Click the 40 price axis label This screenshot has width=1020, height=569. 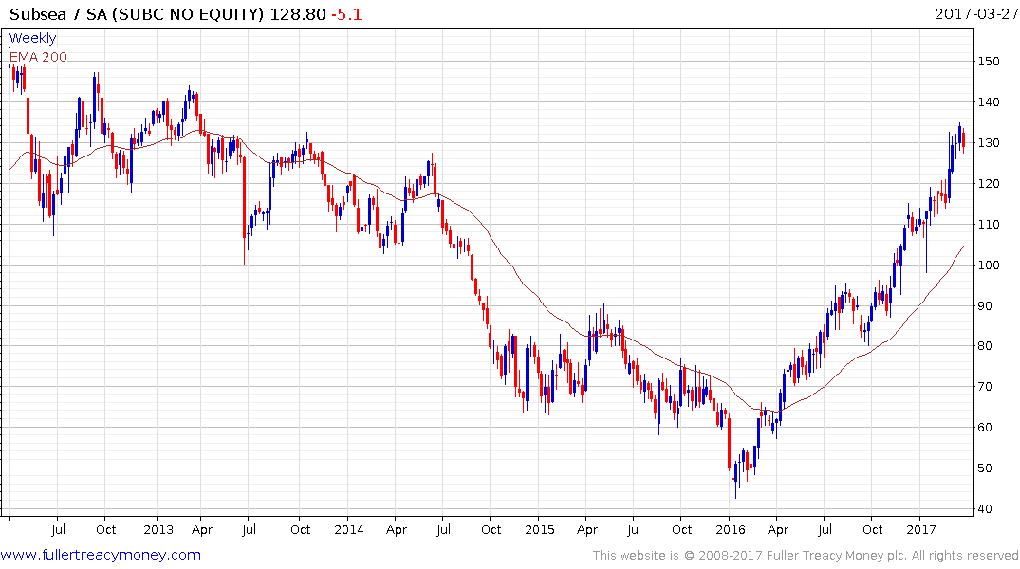[x=986, y=509]
